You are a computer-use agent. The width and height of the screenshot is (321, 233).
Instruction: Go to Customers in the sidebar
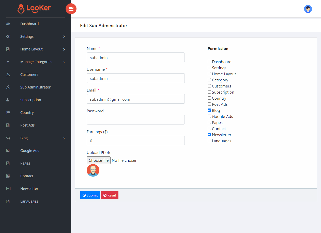tap(29, 75)
